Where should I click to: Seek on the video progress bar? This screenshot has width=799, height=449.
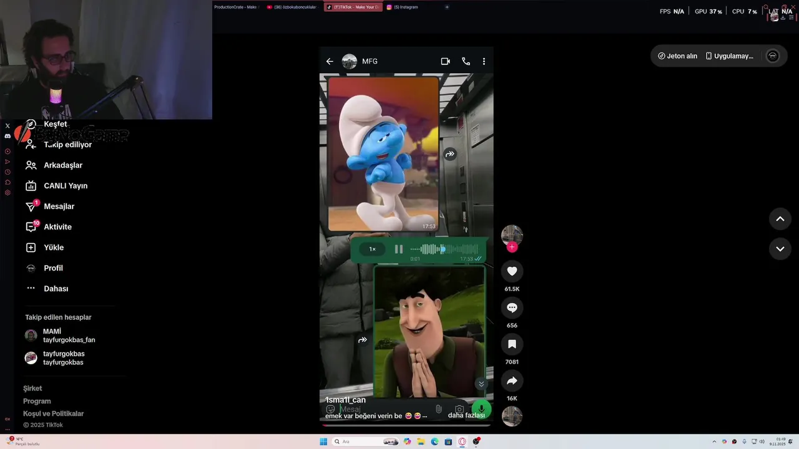pos(406,425)
